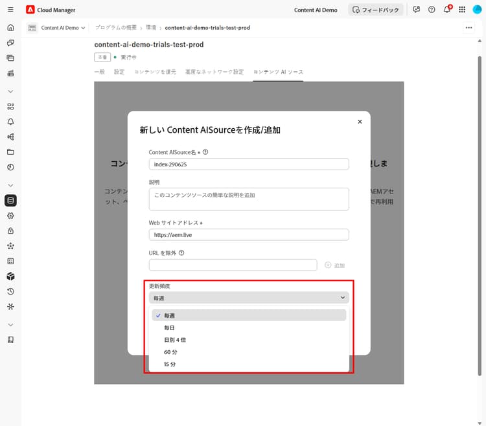
Task: Switch to the コンテンツ AI ソース tab
Action: tap(278, 72)
